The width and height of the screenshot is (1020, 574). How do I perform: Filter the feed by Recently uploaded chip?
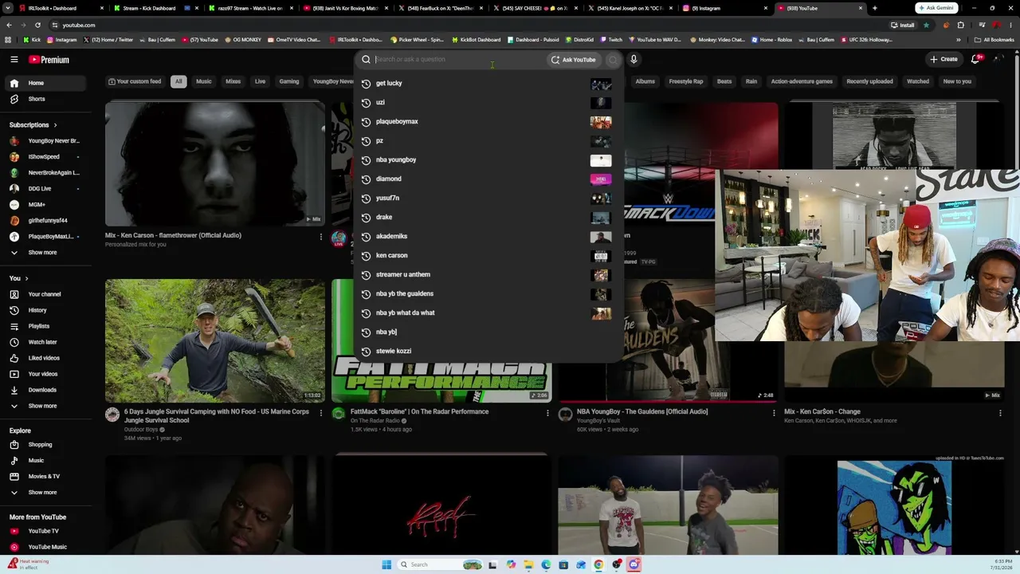(x=869, y=81)
